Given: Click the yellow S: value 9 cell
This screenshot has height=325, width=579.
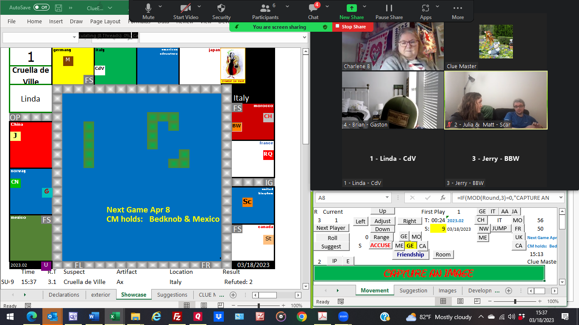Looking at the screenshot, I should pyautogui.click(x=438, y=229).
